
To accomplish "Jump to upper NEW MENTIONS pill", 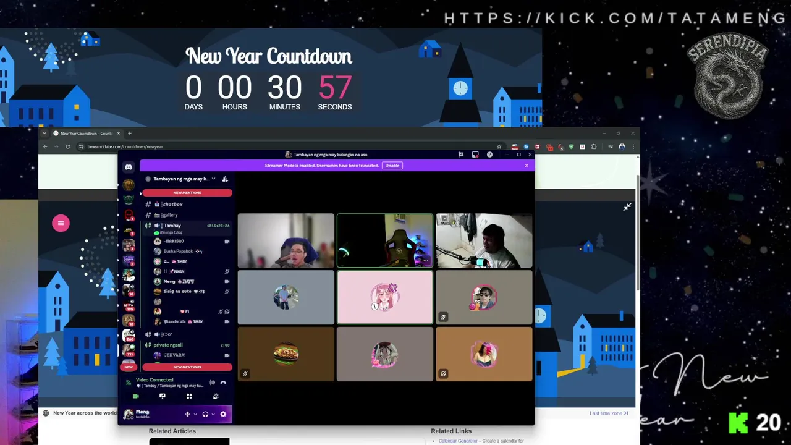I will 187,193.
